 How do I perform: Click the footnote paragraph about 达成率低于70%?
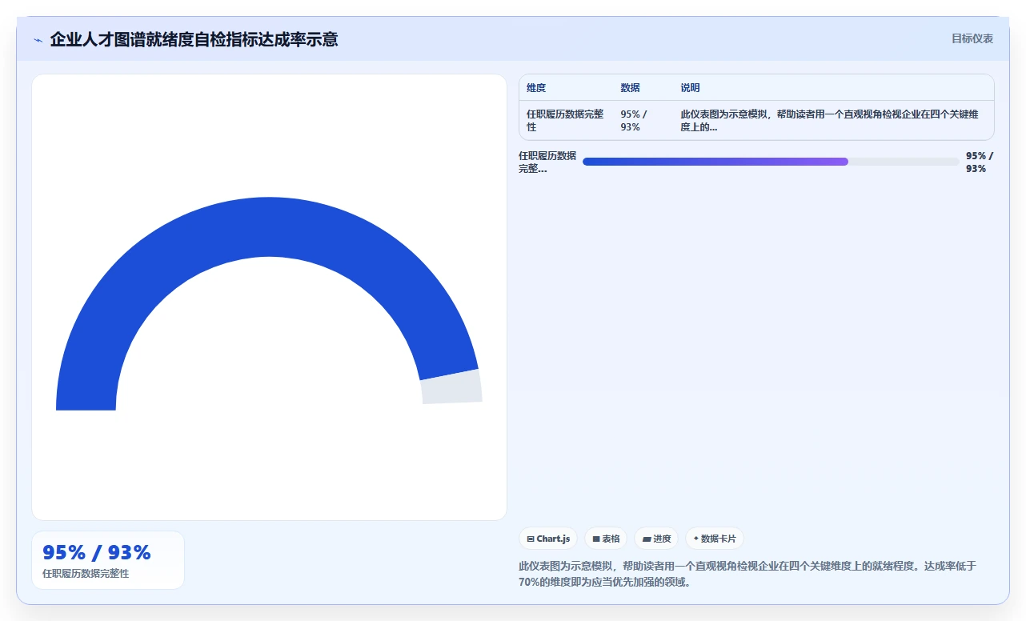click(x=747, y=574)
